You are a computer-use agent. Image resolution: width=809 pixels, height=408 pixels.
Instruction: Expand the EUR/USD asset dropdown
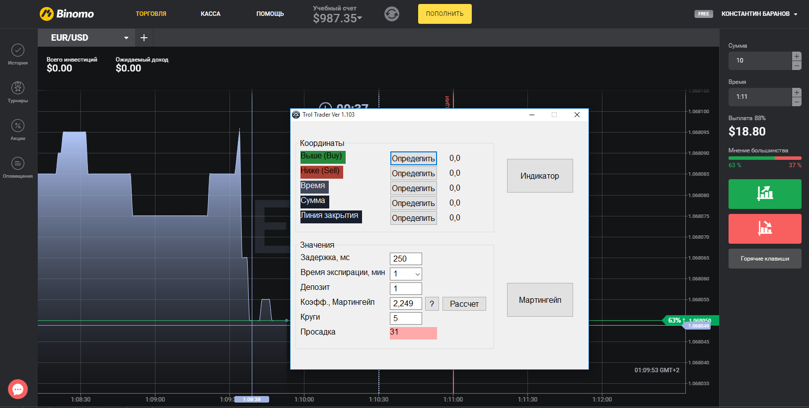pyautogui.click(x=126, y=38)
